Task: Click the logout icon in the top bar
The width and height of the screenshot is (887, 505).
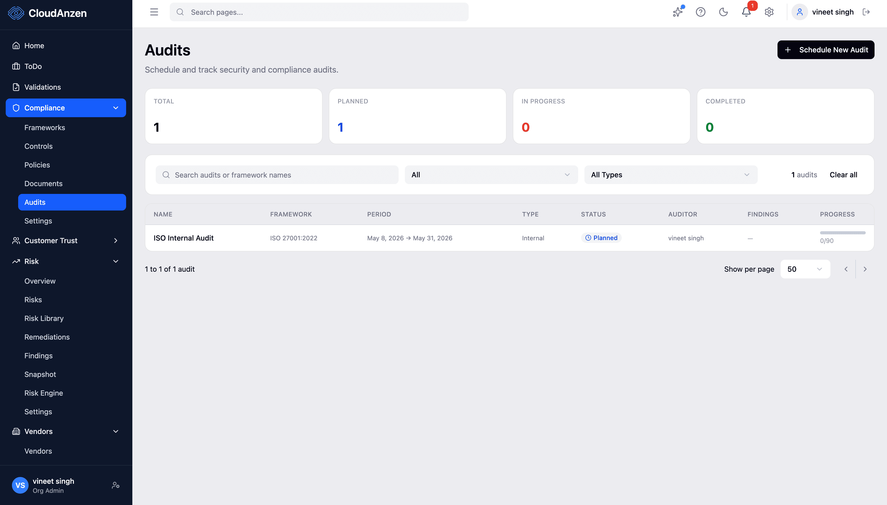Action: (x=866, y=12)
